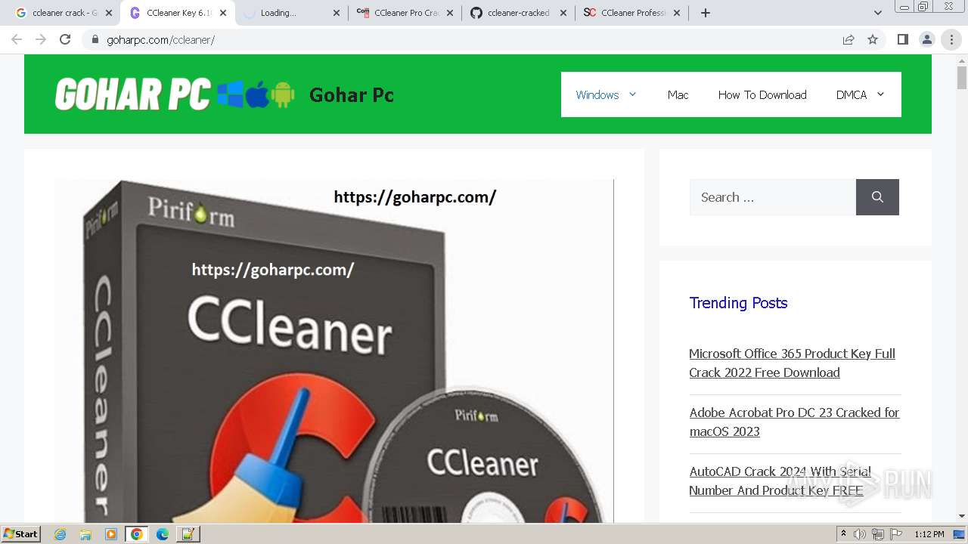Open the Gohar Pc site title link
Image resolution: width=968 pixels, height=544 pixels.
[x=352, y=94]
